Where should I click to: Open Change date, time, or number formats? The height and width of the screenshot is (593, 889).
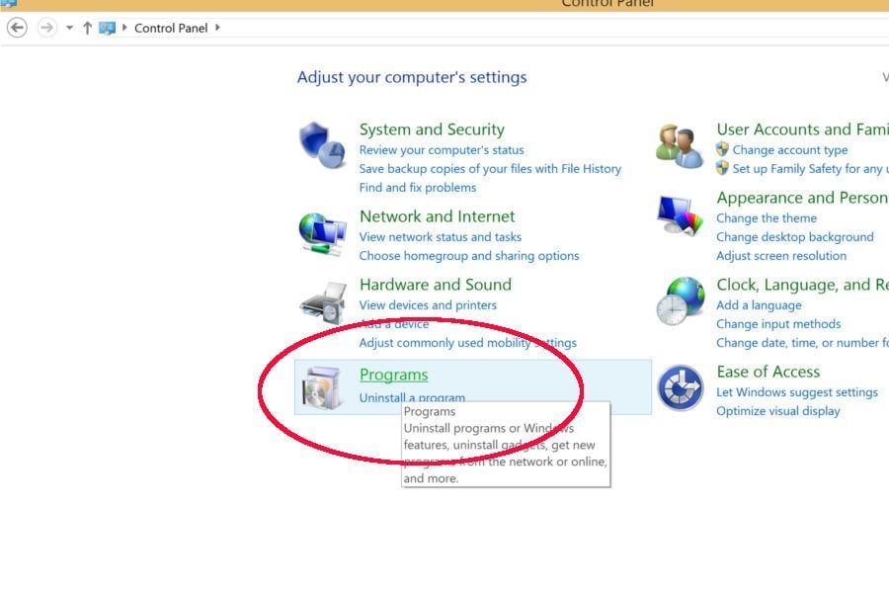pyautogui.click(x=802, y=343)
